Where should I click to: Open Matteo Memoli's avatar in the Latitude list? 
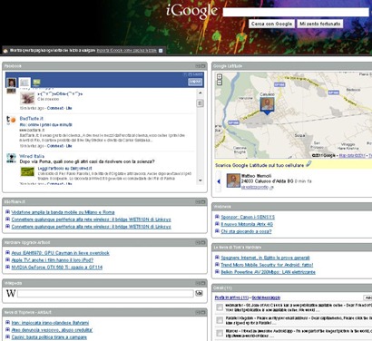tap(233, 180)
